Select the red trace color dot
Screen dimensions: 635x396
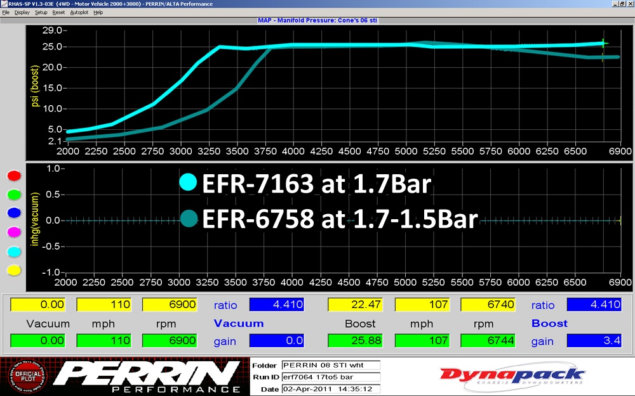14,176
